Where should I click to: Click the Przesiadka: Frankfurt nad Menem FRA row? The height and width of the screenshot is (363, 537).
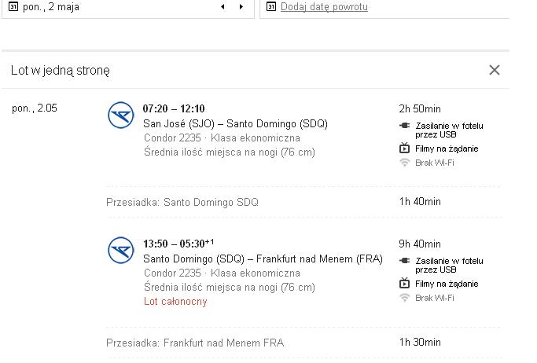pyautogui.click(x=303, y=343)
